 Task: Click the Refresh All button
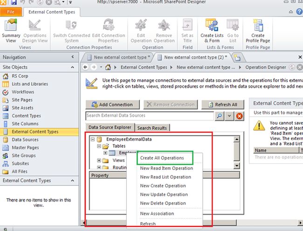(x=223, y=105)
